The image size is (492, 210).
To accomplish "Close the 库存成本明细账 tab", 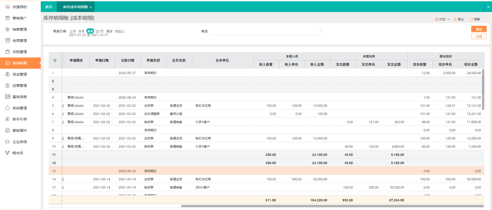I will [x=91, y=7].
